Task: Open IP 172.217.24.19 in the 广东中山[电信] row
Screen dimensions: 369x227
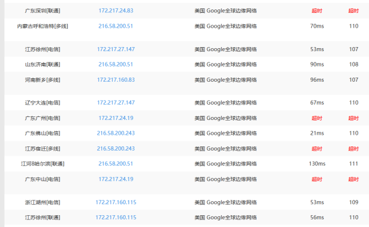Action: tap(116, 179)
